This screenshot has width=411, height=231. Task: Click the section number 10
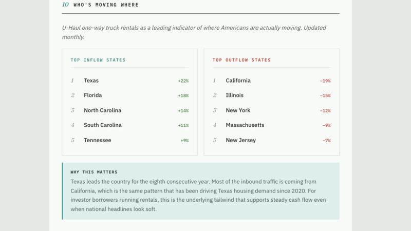(65, 5)
